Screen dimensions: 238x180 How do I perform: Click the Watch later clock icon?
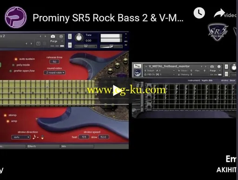(x=199, y=13)
